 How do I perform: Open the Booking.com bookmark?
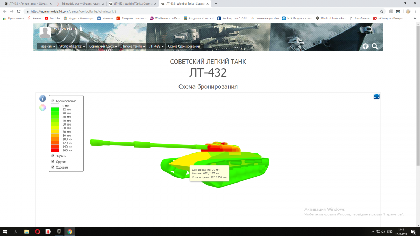pyautogui.click(x=232, y=18)
